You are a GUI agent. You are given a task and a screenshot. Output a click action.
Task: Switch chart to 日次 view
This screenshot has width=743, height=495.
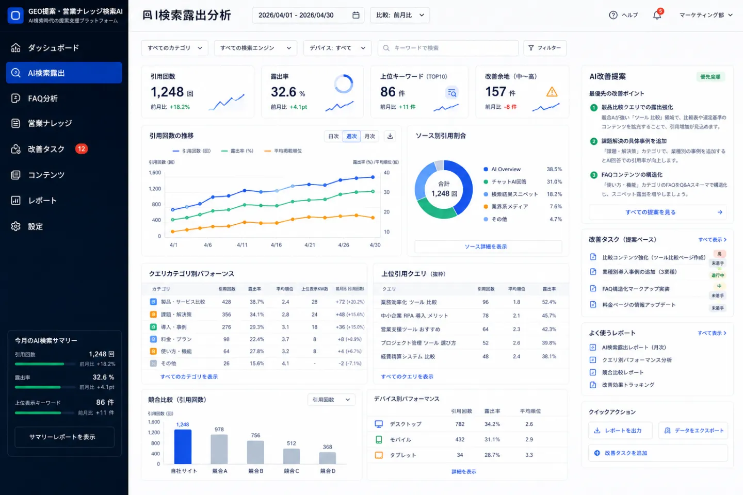click(334, 136)
